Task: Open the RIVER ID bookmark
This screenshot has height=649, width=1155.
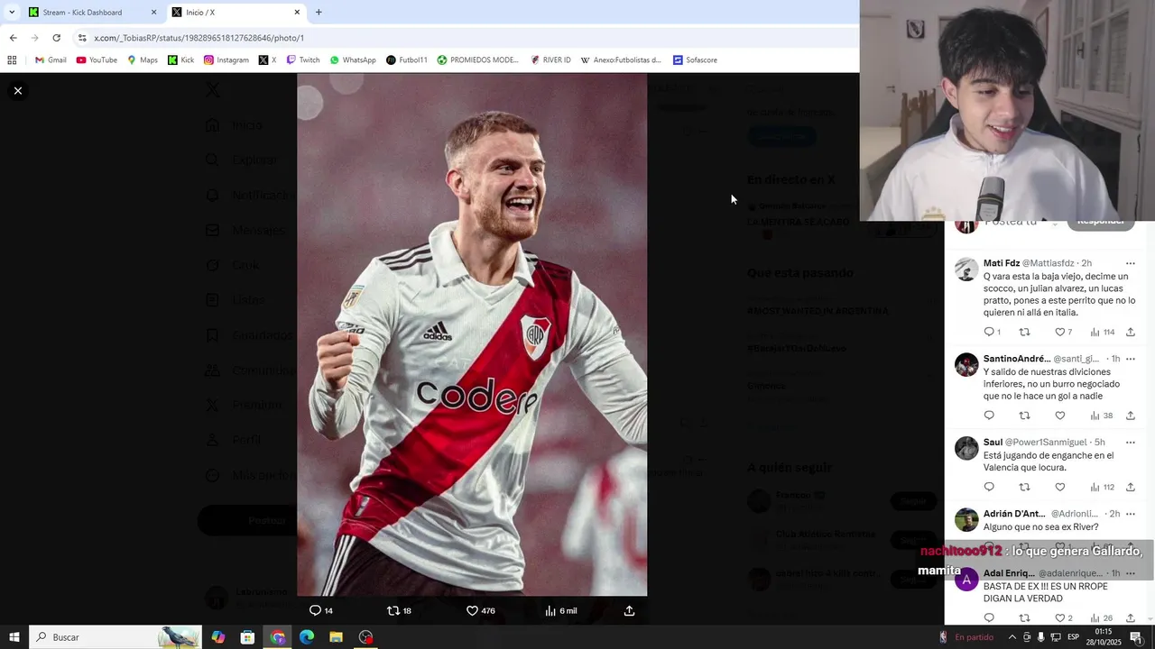Action: point(550,60)
